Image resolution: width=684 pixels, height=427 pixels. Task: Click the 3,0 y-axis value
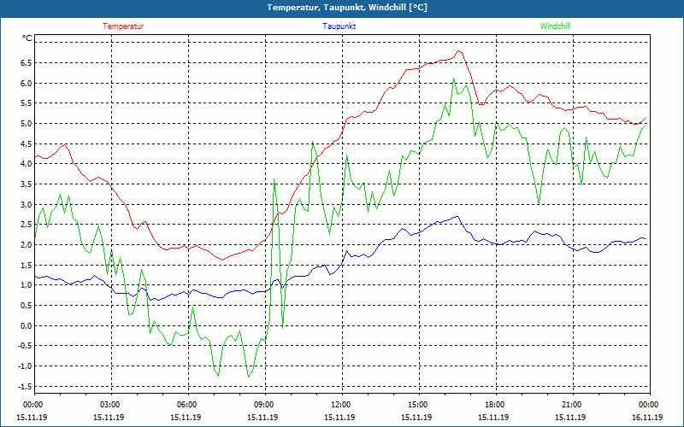(26, 204)
